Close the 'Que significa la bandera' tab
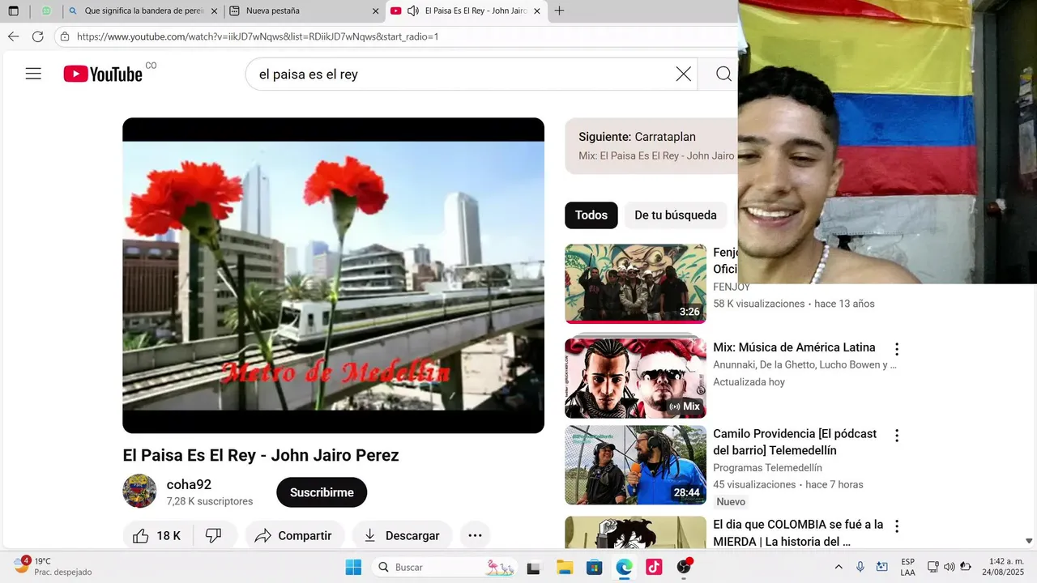Image resolution: width=1037 pixels, height=583 pixels. pos(215,11)
